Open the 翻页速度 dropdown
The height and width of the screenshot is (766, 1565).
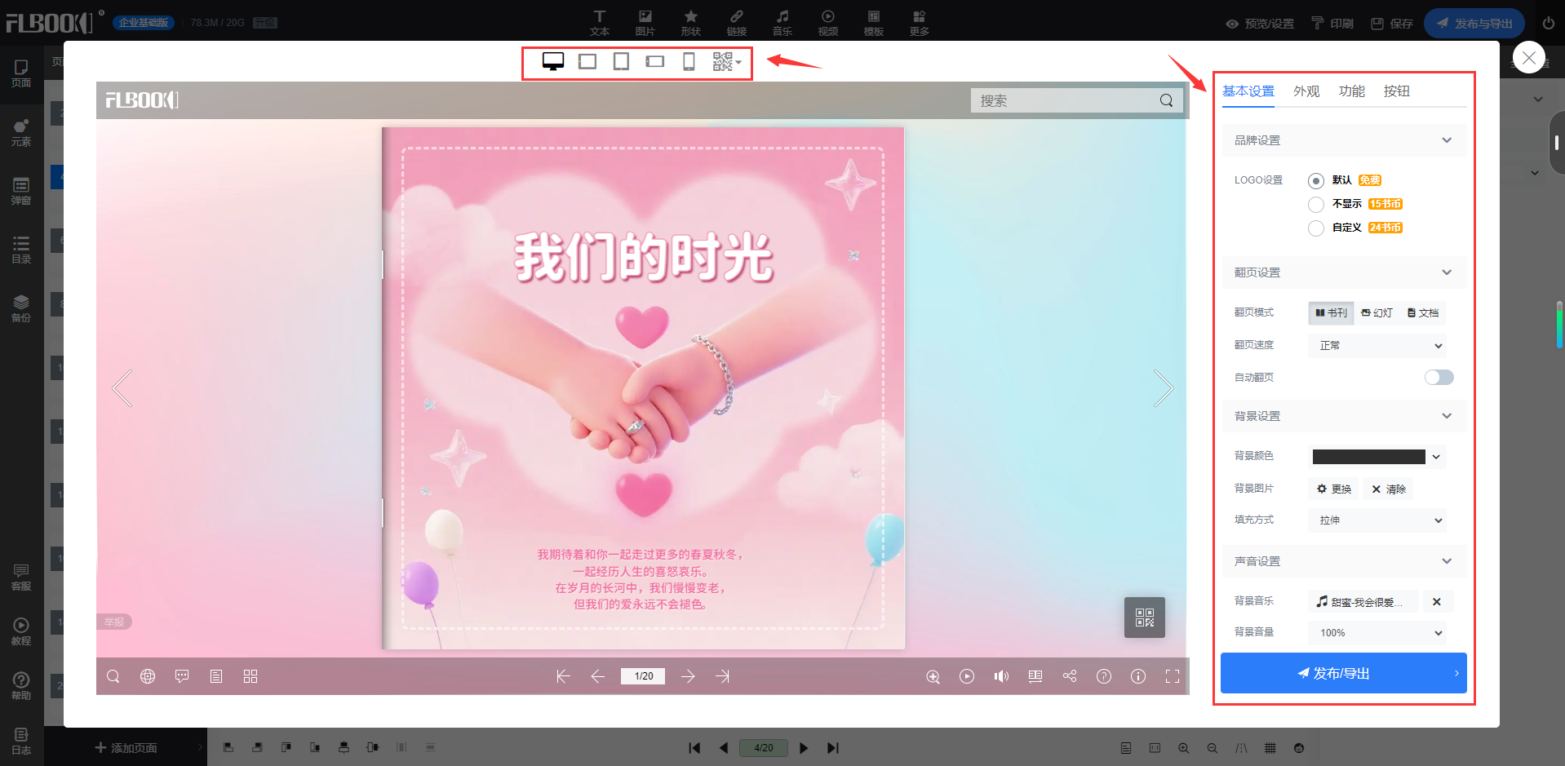tap(1377, 346)
